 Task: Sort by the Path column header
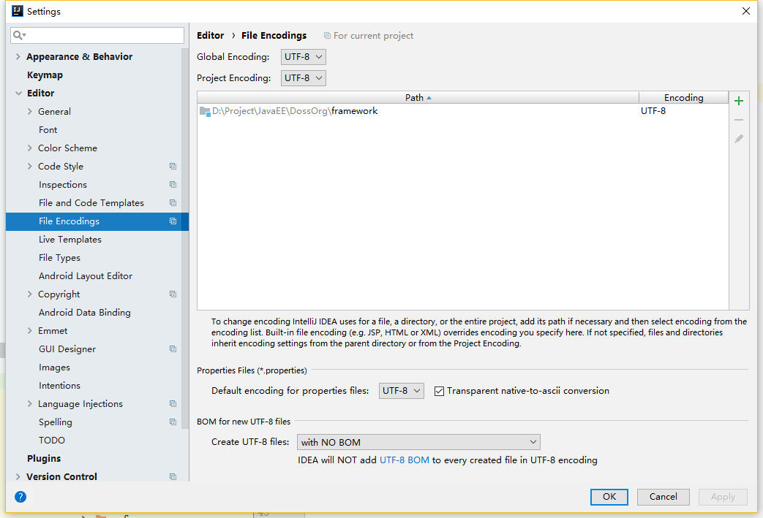pos(418,98)
